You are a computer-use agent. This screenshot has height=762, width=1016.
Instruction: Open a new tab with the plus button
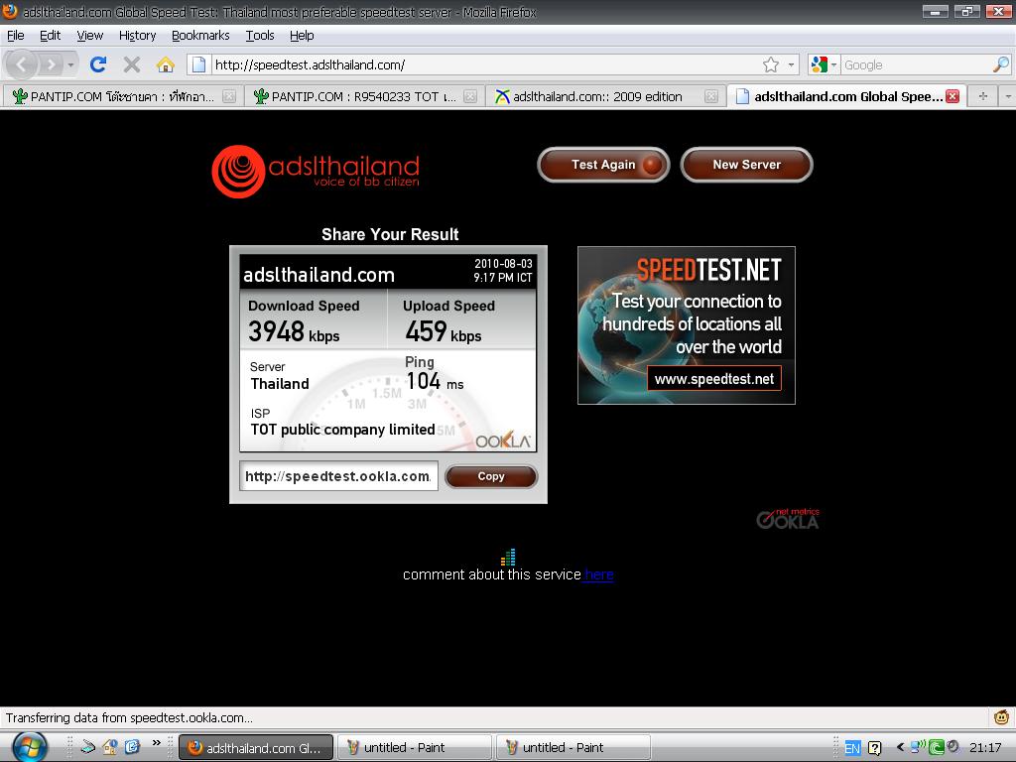tap(983, 96)
